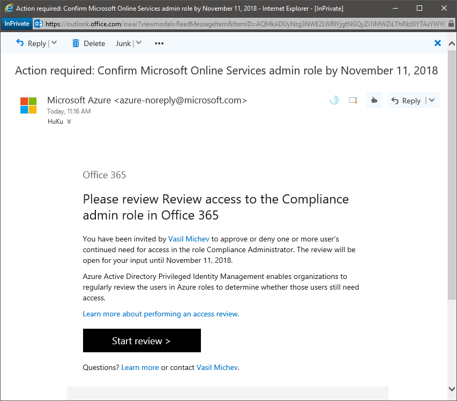Toggle the thumbs-up like on this message

tap(374, 100)
